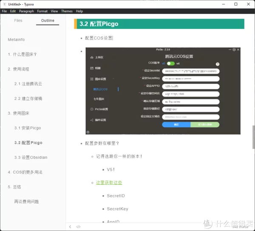Screen dimensions: 255x231
Task: Go to outline item 2.1 注册腾讯云
Action: (x=28, y=83)
